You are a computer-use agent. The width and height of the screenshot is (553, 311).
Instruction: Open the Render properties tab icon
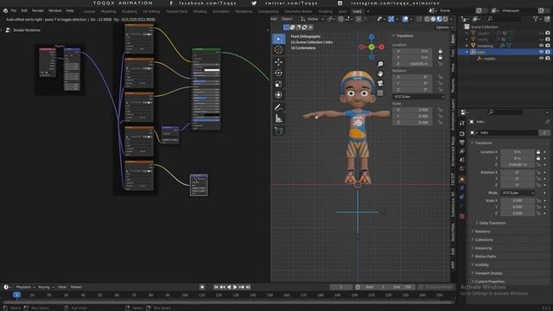click(462, 134)
